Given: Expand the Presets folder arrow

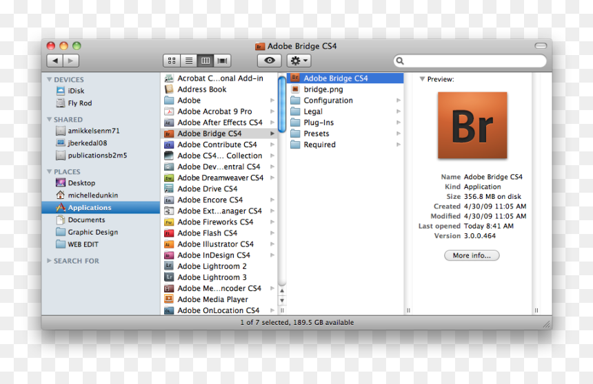Looking at the screenshot, I should coord(399,134).
